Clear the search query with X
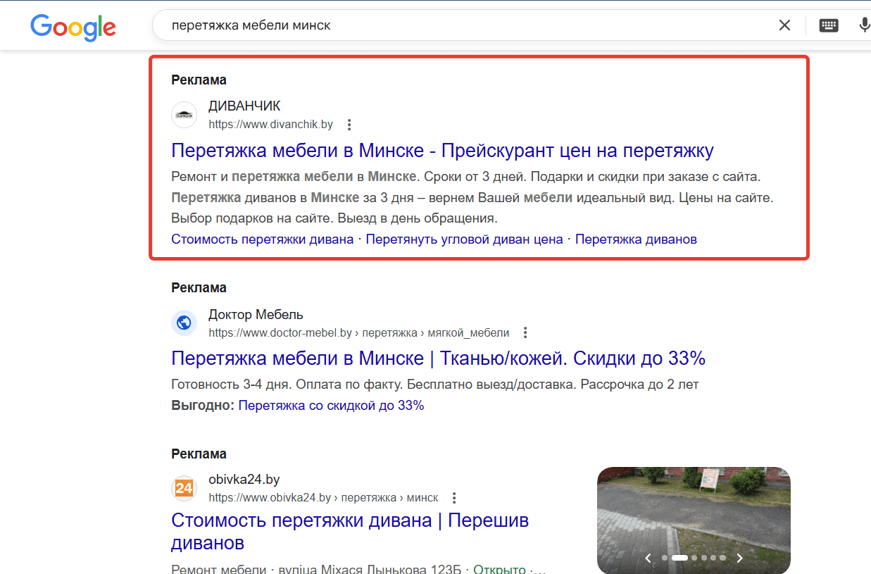Image resolution: width=871 pixels, height=574 pixels. (x=784, y=25)
